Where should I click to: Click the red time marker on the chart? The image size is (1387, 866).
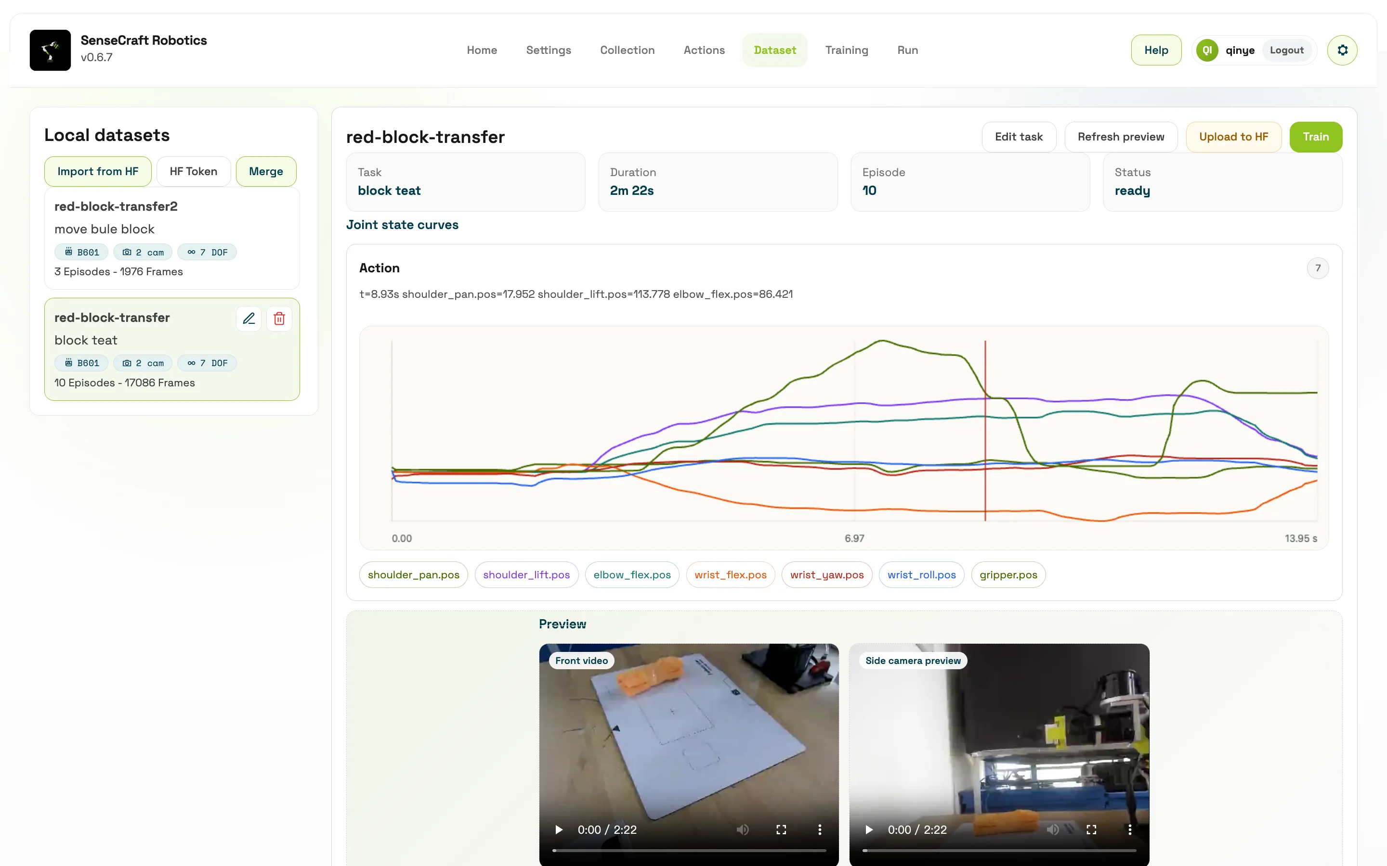tap(985, 431)
